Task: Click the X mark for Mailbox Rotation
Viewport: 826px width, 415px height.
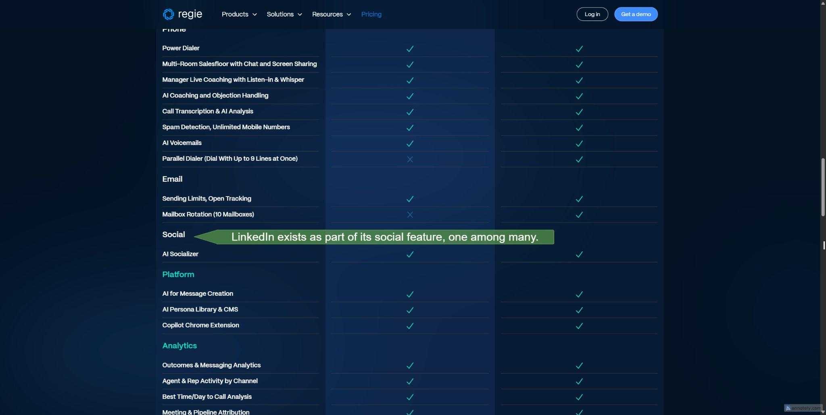Action: pos(410,215)
